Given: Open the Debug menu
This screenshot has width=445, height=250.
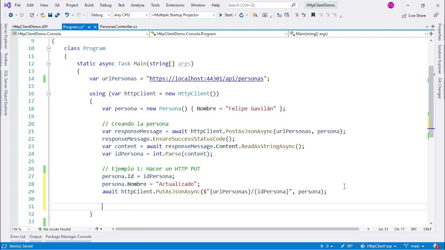Looking at the screenshot, I should coord(106,5).
